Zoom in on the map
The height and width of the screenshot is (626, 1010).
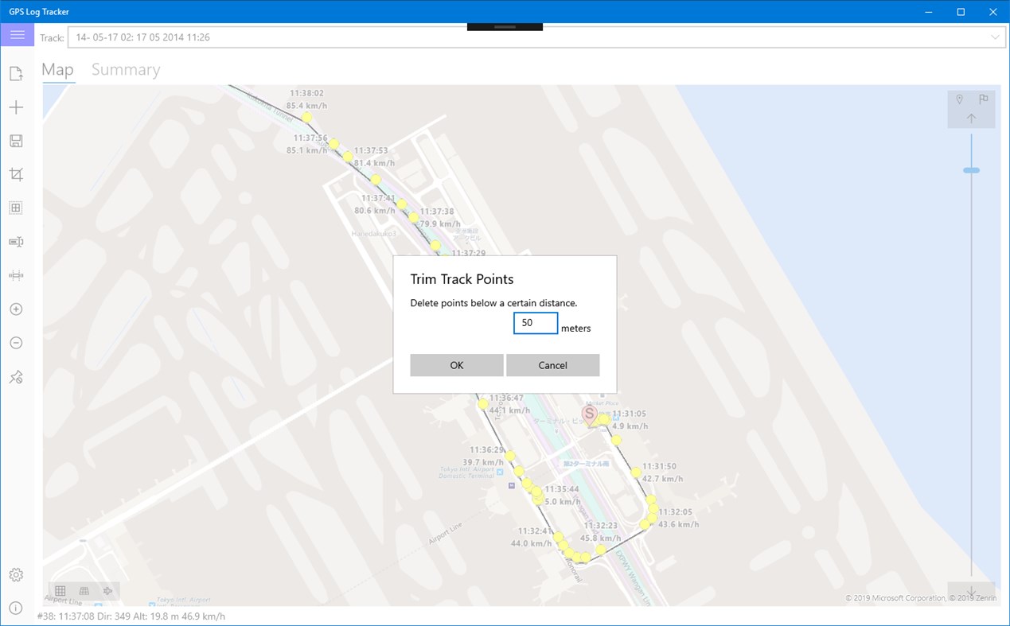17,309
